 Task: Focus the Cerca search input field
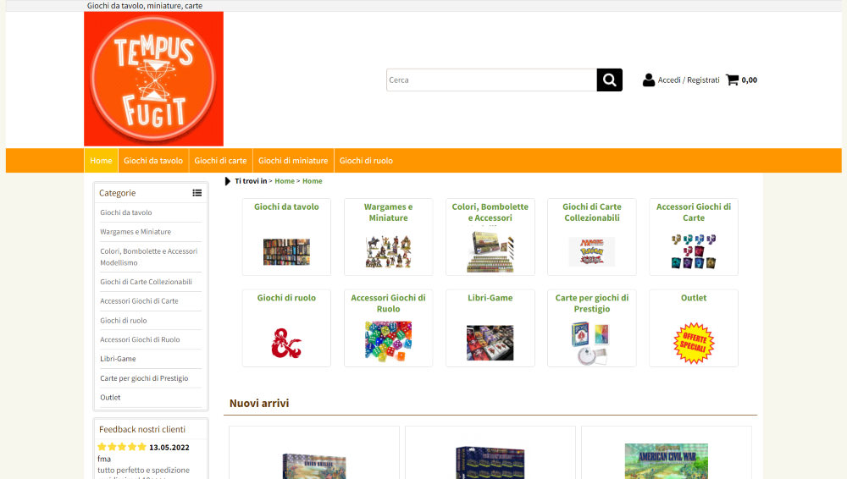point(491,80)
